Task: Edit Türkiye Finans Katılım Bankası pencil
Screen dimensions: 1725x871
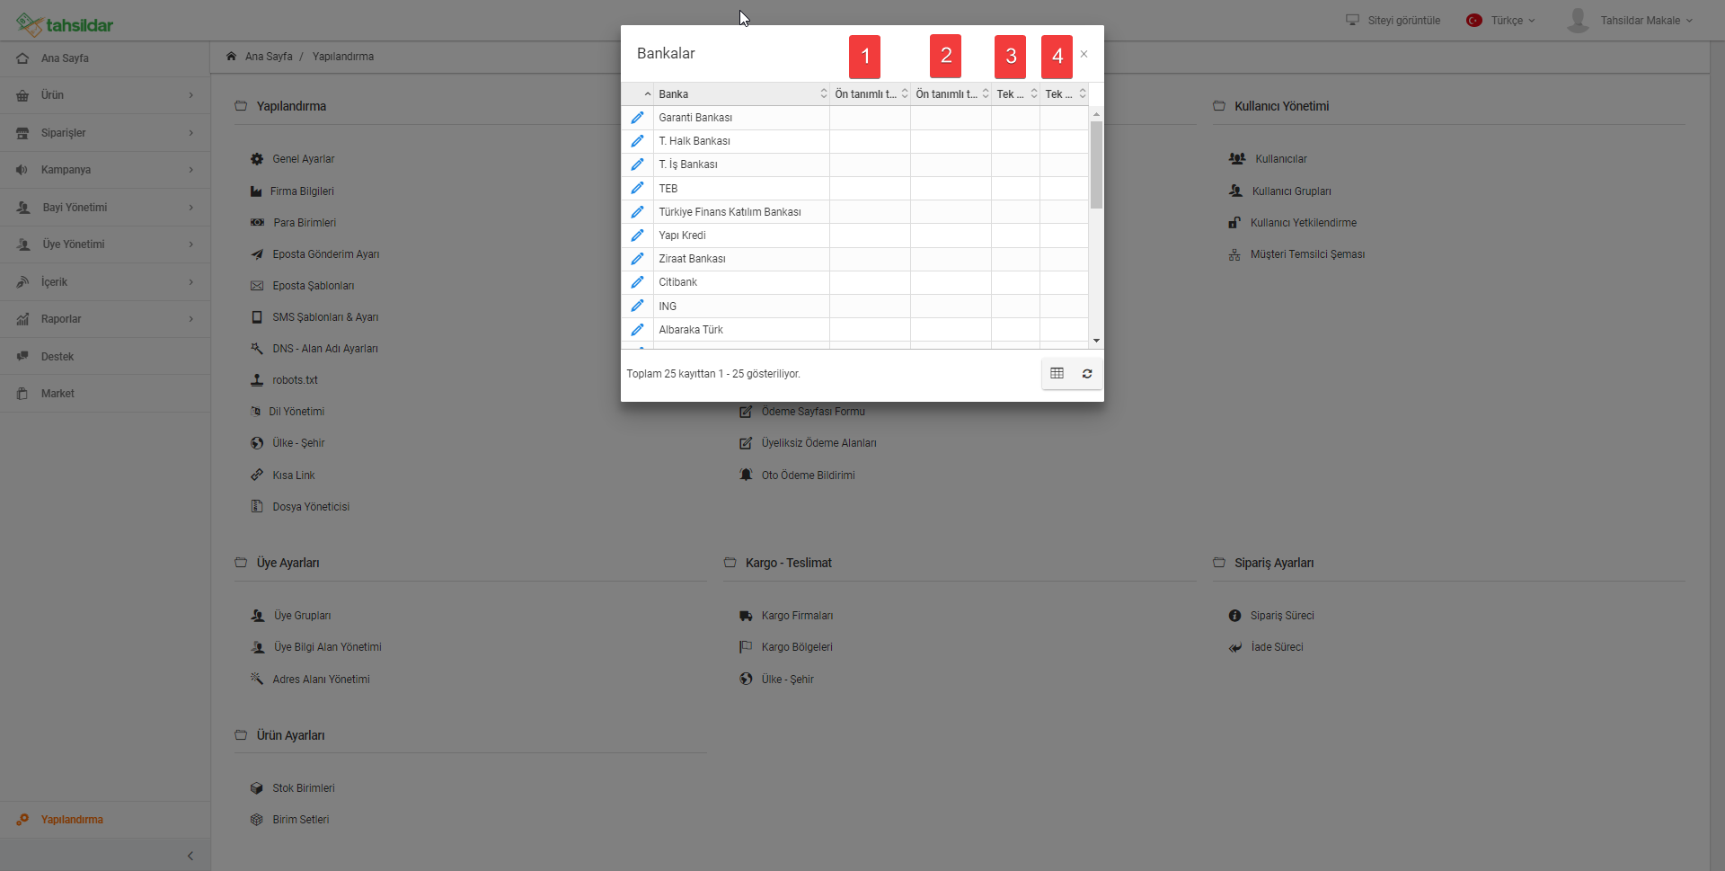Action: 637,212
